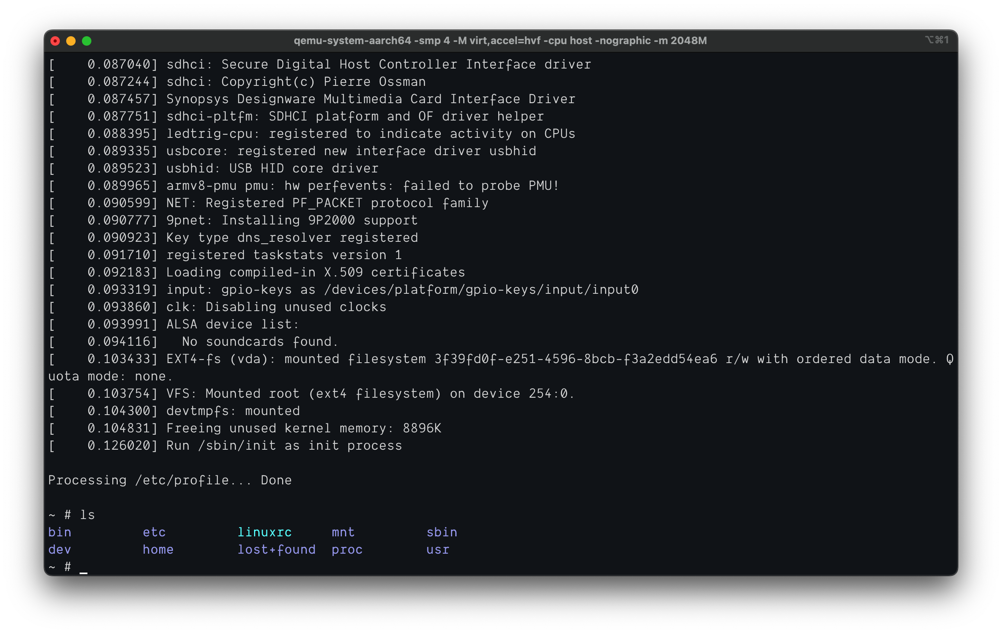Click the ⌥⌘1 window shortcut indicator
This screenshot has width=1002, height=634.
click(937, 40)
